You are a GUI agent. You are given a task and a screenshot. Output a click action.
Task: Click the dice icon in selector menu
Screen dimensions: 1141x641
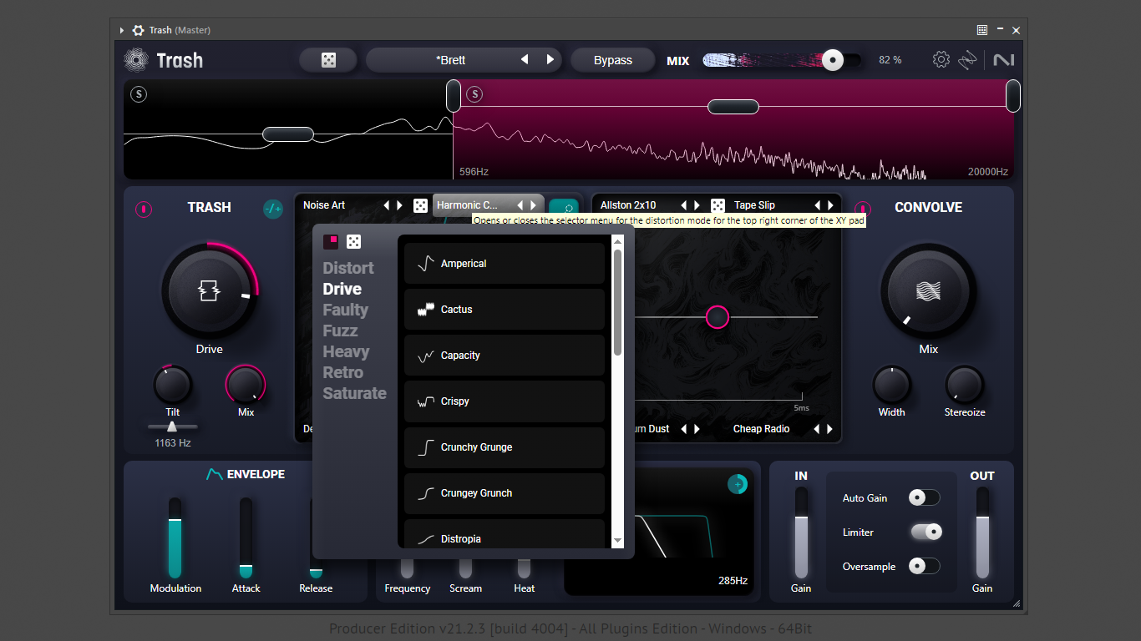[x=354, y=241]
